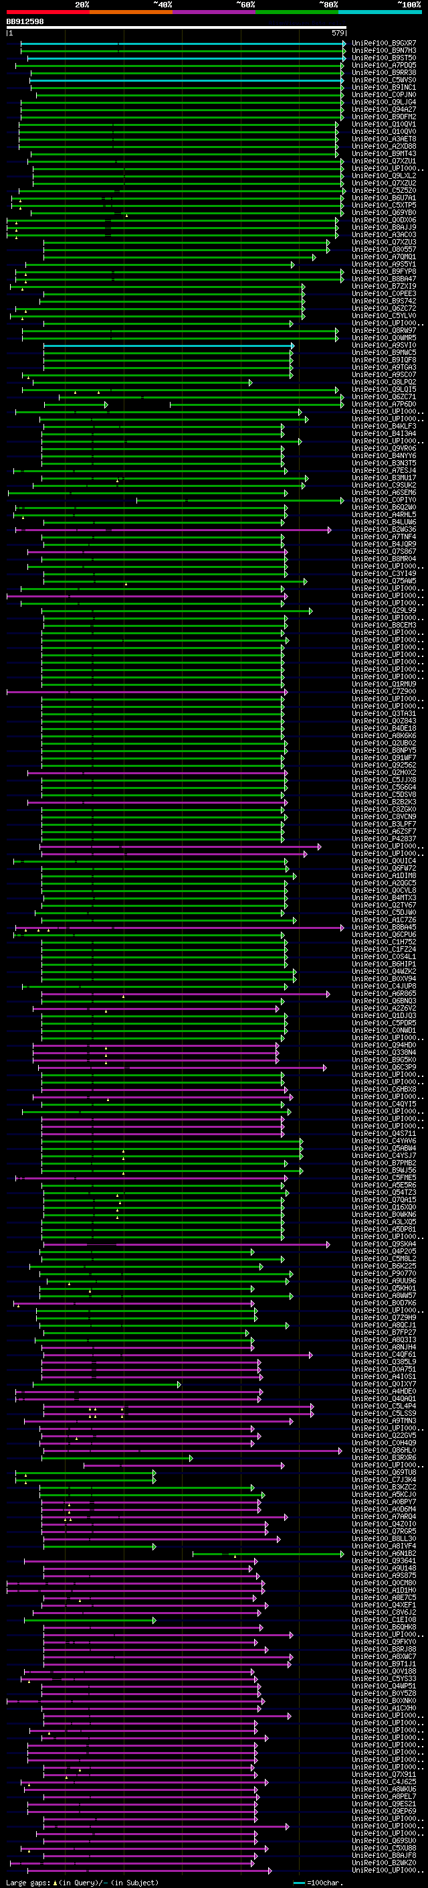Click label UniRef100_Q54TZ3
Screen dimensions: 428x1888
pyautogui.click(x=384, y=1193)
